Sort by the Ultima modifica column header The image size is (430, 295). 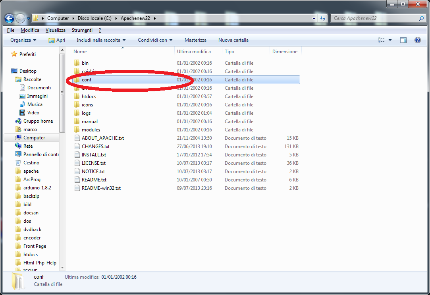[194, 52]
